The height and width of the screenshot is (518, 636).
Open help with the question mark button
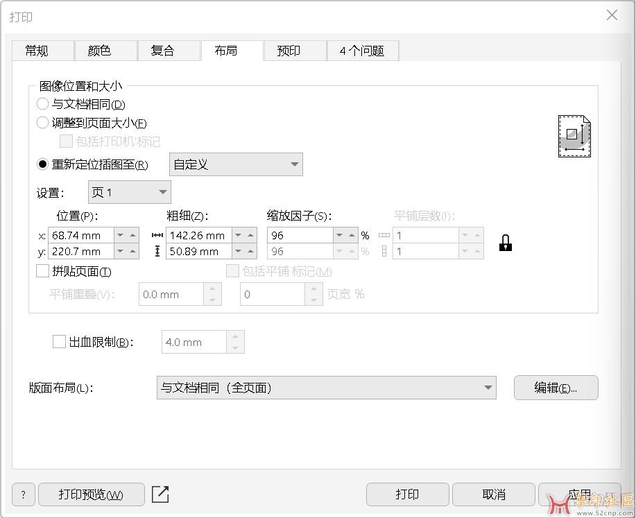[23, 494]
